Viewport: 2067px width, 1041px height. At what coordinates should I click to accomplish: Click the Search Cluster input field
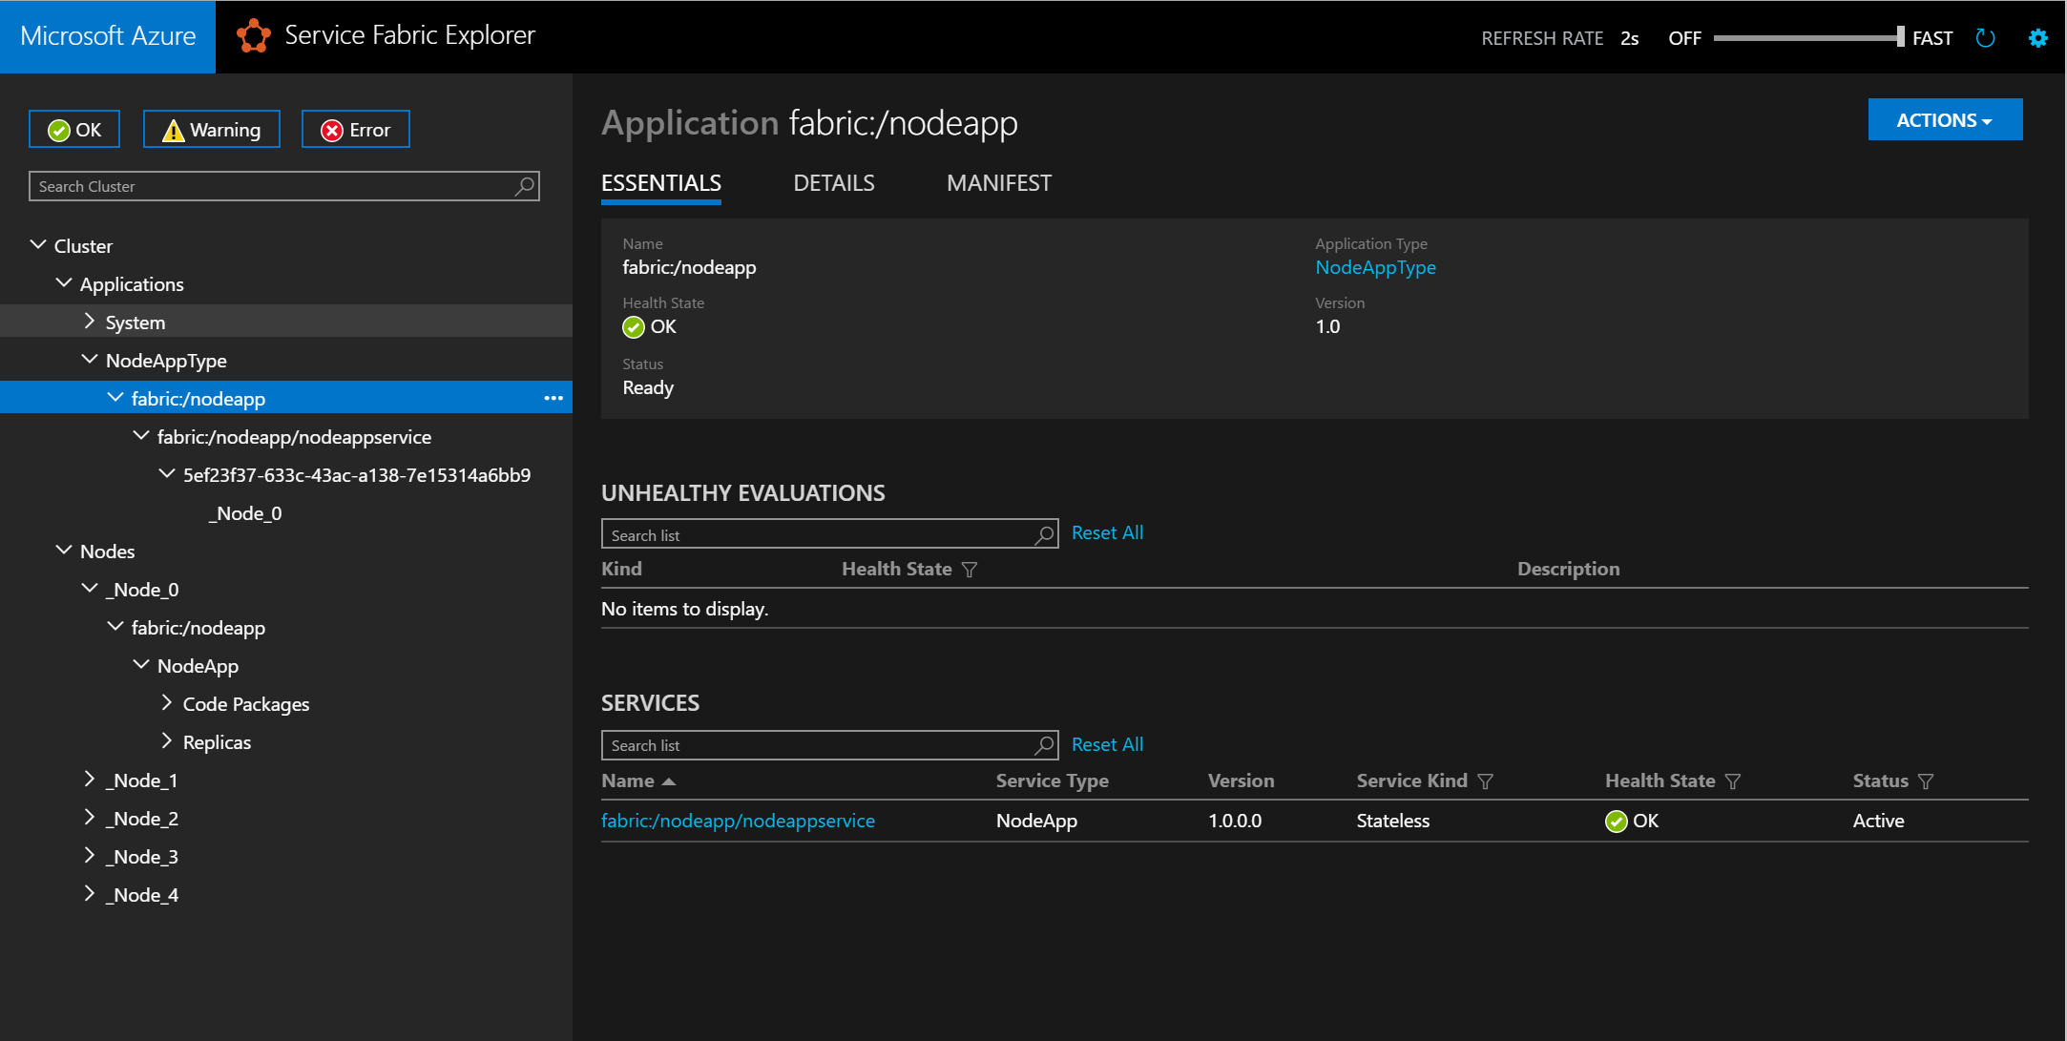[284, 184]
